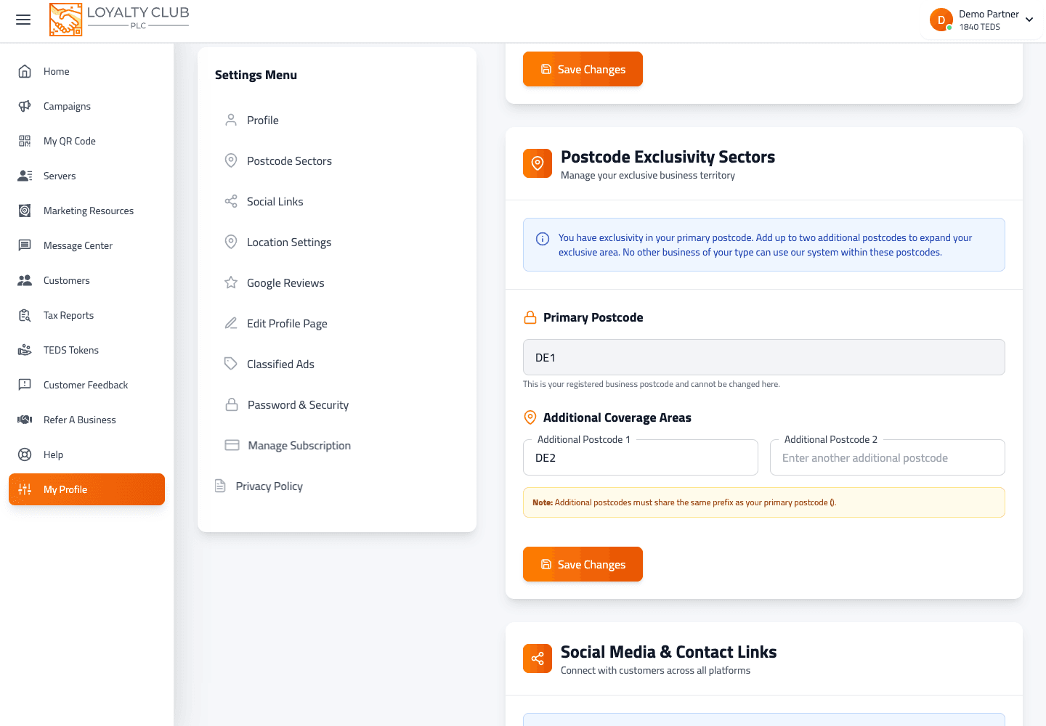The width and height of the screenshot is (1046, 726).
Task: Click the info icon in the exclusivity notice
Action: (543, 239)
